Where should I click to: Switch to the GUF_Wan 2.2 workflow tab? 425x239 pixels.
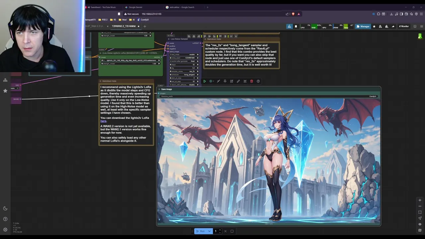[95, 26]
